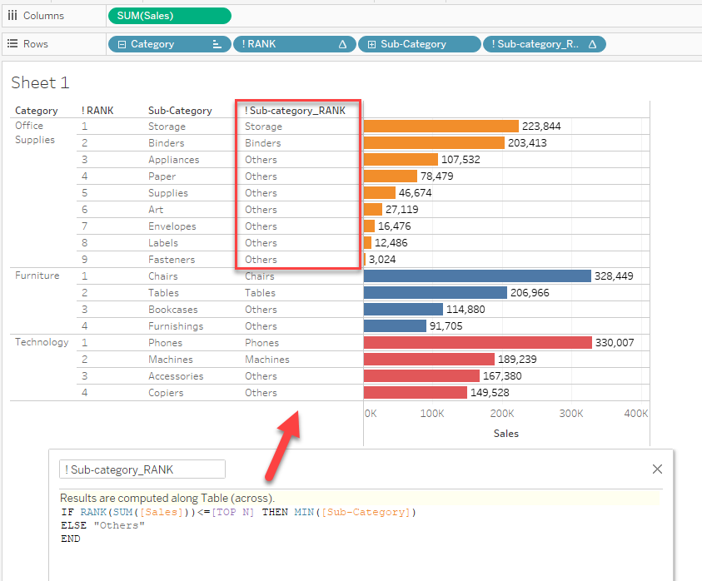Close the calculation editor with X
The image size is (702, 581).
click(x=657, y=469)
